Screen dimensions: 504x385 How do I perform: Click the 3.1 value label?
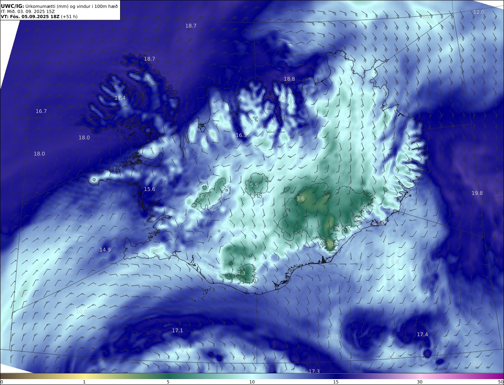tap(330, 244)
